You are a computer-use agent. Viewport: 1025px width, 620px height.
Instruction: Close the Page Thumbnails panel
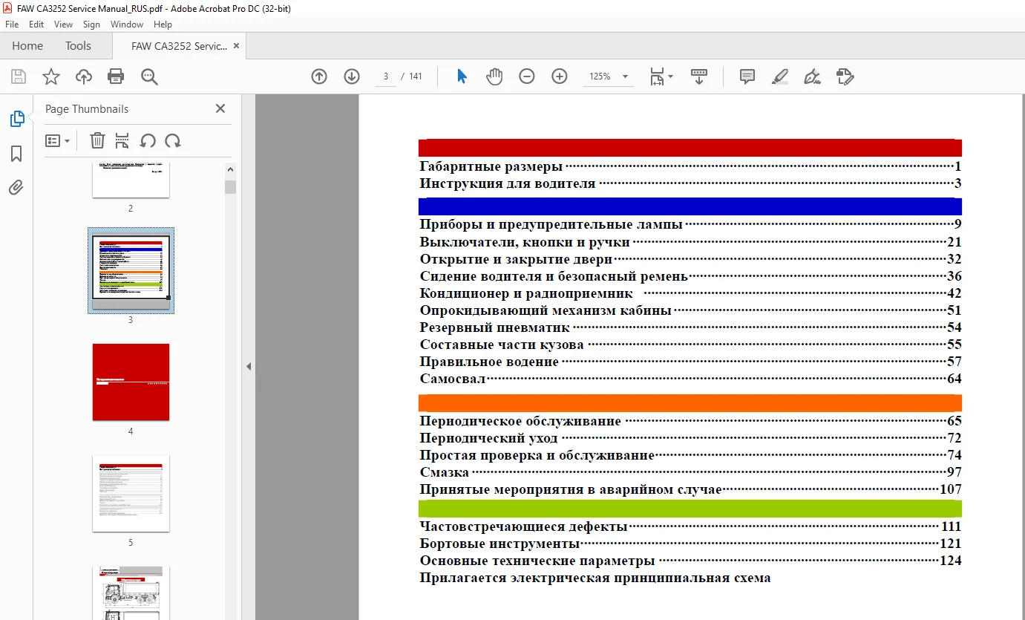point(220,108)
